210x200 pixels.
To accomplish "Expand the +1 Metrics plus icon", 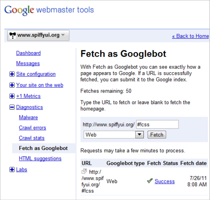I will [12, 96].
